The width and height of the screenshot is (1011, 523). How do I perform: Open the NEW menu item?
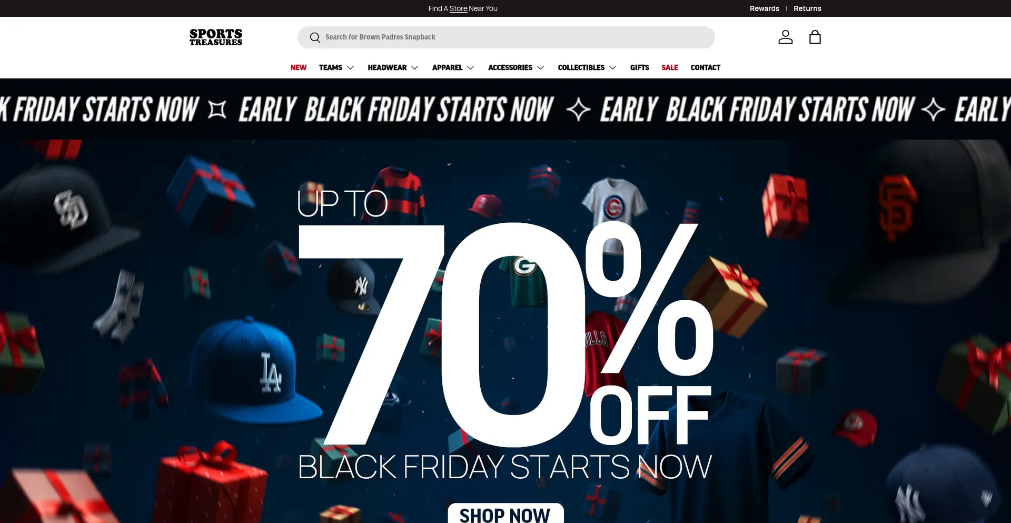299,67
